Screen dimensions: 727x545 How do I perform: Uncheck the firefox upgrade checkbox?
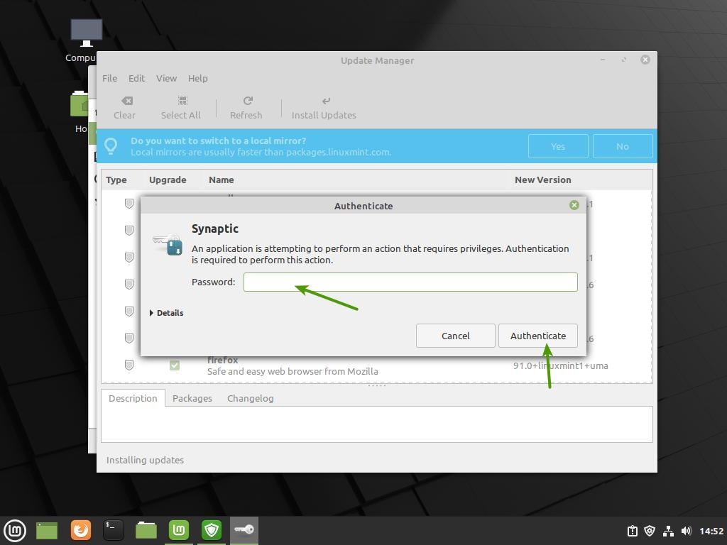coord(175,365)
